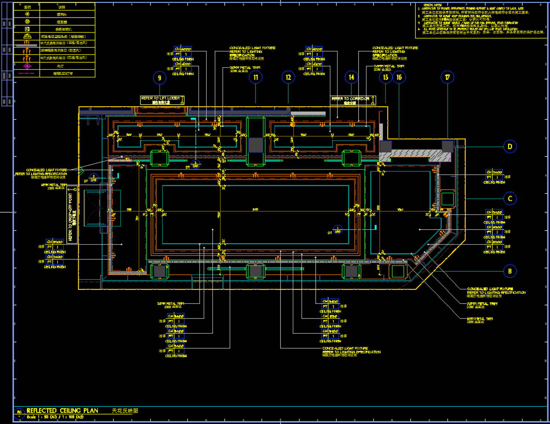Screen dimensions: 550x424
Task: Select grid bubble number 11
Action: click(256, 77)
